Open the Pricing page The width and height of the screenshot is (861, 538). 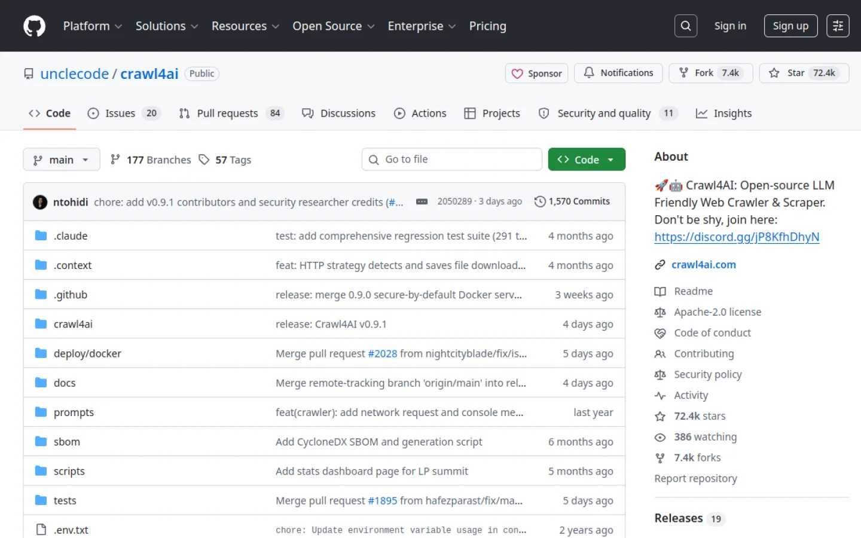tap(487, 26)
